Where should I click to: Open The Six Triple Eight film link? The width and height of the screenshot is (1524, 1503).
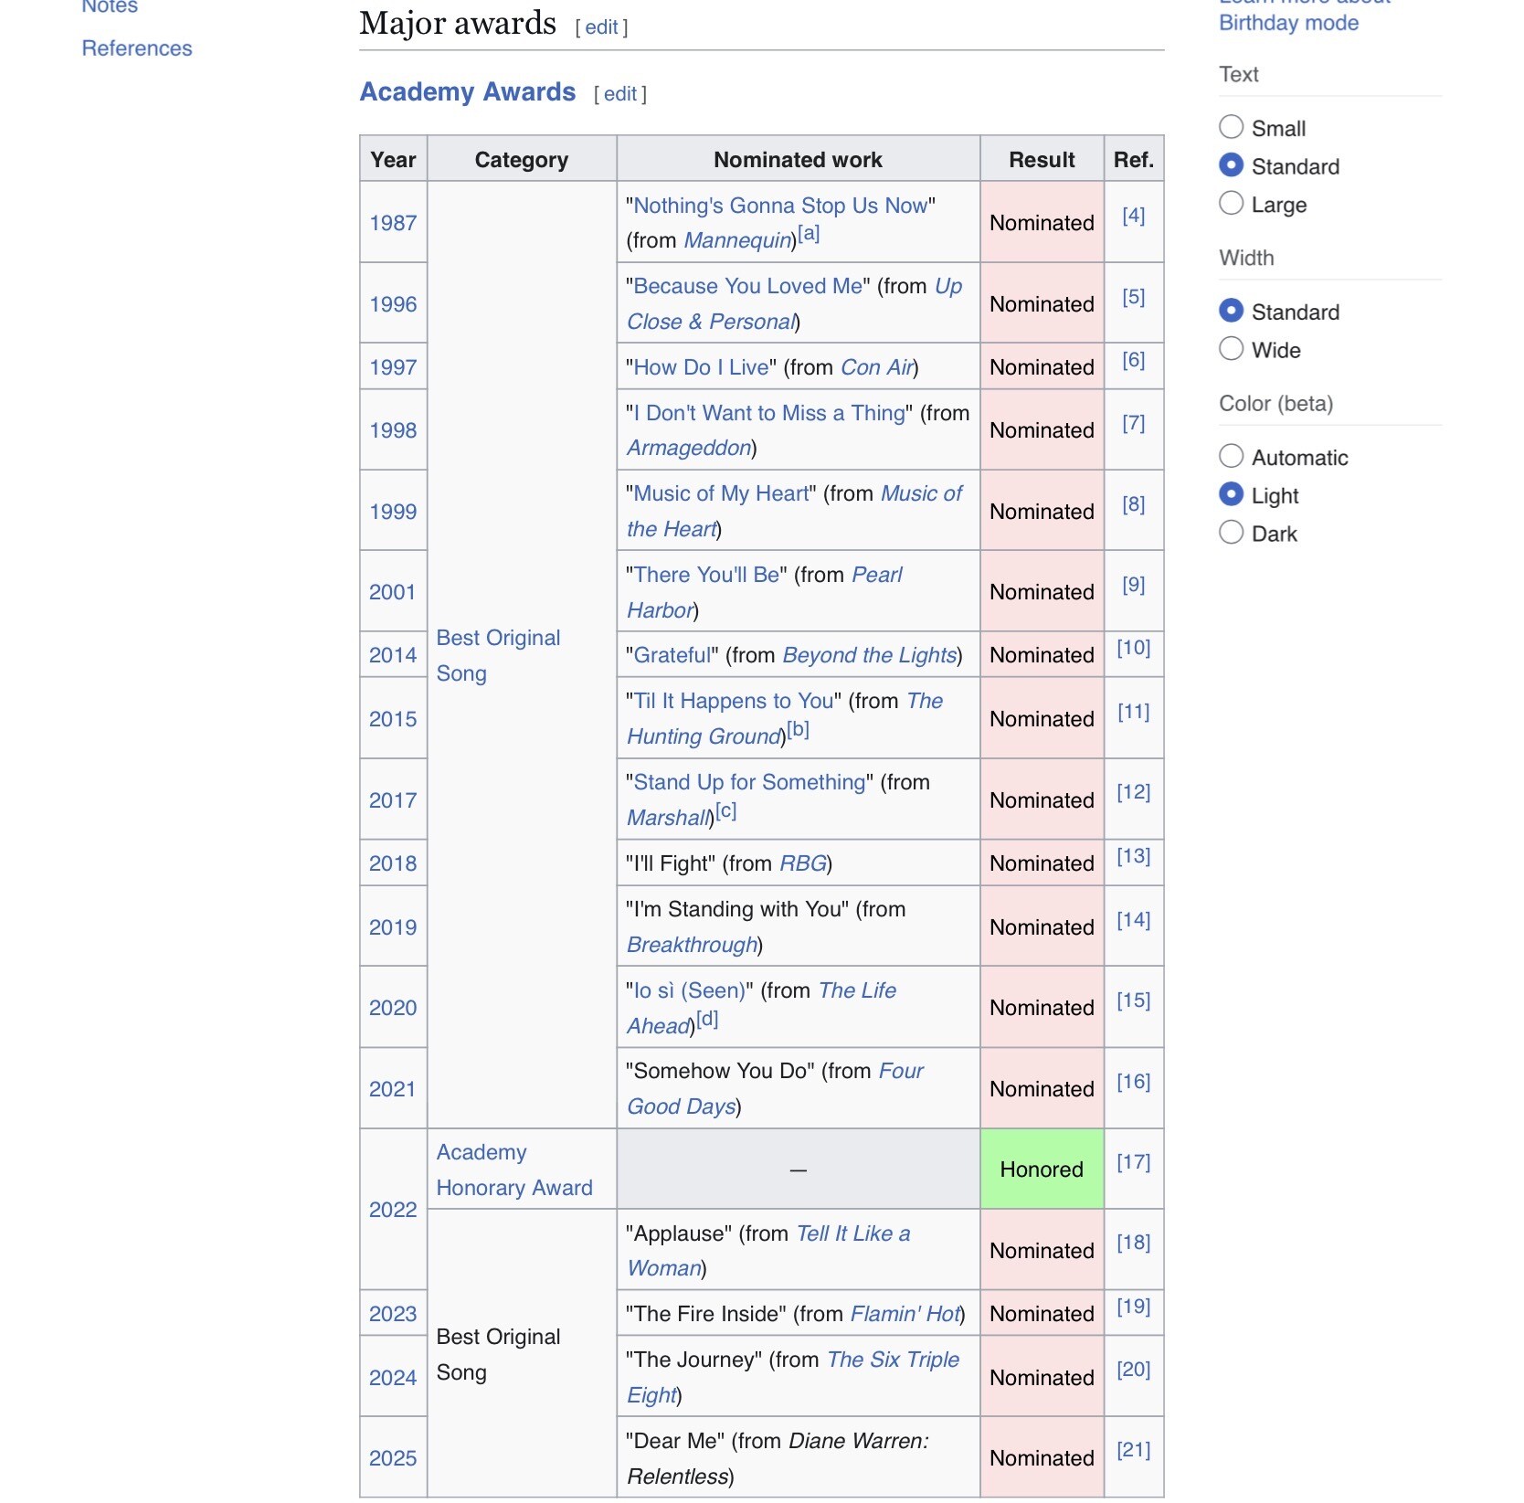coord(793,1377)
